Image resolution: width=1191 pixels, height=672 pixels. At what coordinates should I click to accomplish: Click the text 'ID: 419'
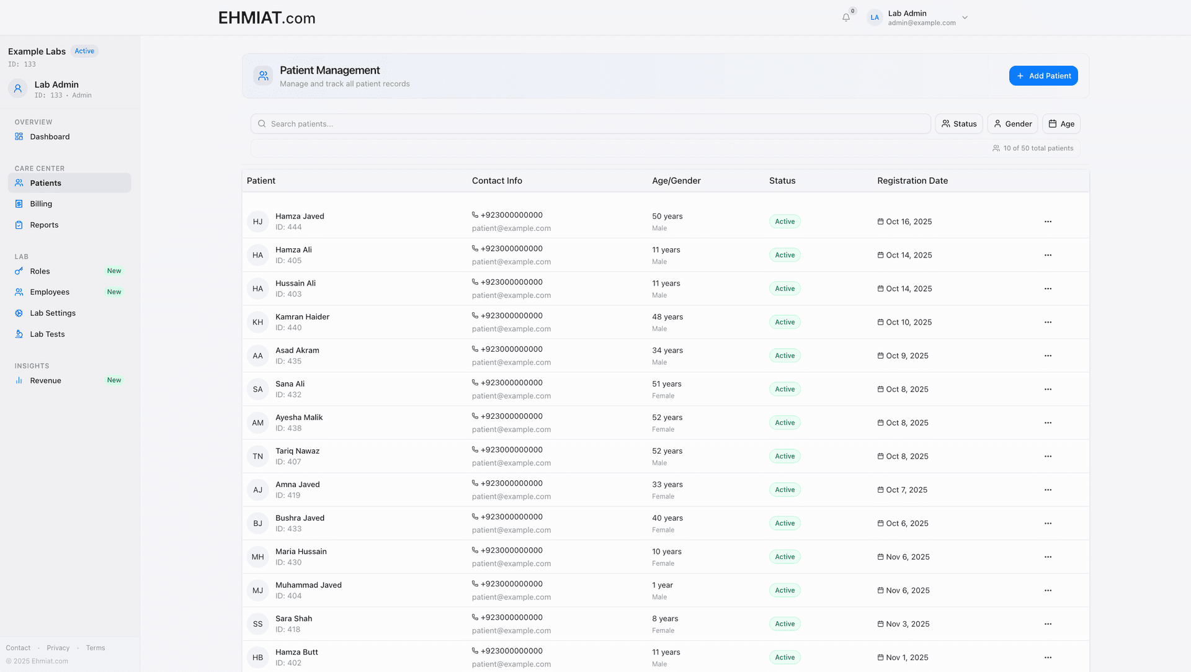288,495
